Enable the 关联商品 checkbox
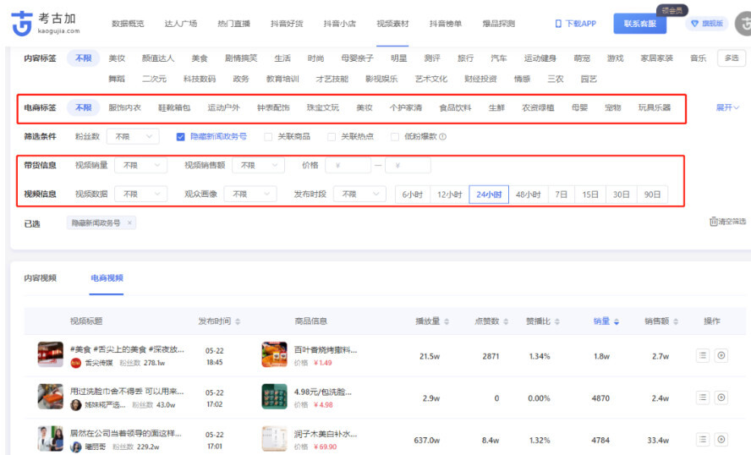Image resolution: width=751 pixels, height=455 pixels. click(269, 136)
